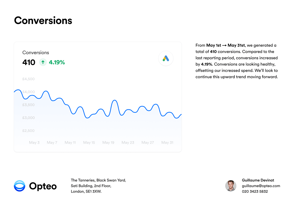Click the Tanneries office address text
The image size is (294, 208).
click(98, 186)
